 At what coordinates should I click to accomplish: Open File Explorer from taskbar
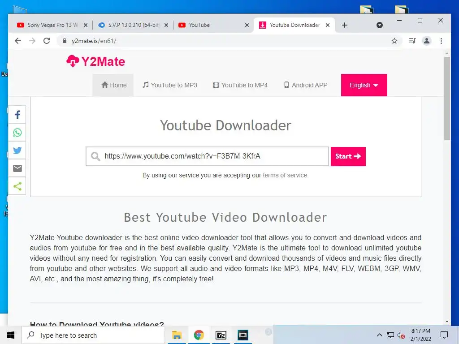pos(177,335)
